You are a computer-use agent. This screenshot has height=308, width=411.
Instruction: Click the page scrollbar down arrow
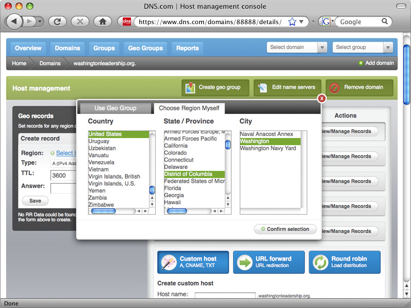pos(406,294)
